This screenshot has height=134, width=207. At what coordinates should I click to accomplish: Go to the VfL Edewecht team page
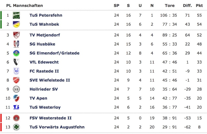coord(44,62)
